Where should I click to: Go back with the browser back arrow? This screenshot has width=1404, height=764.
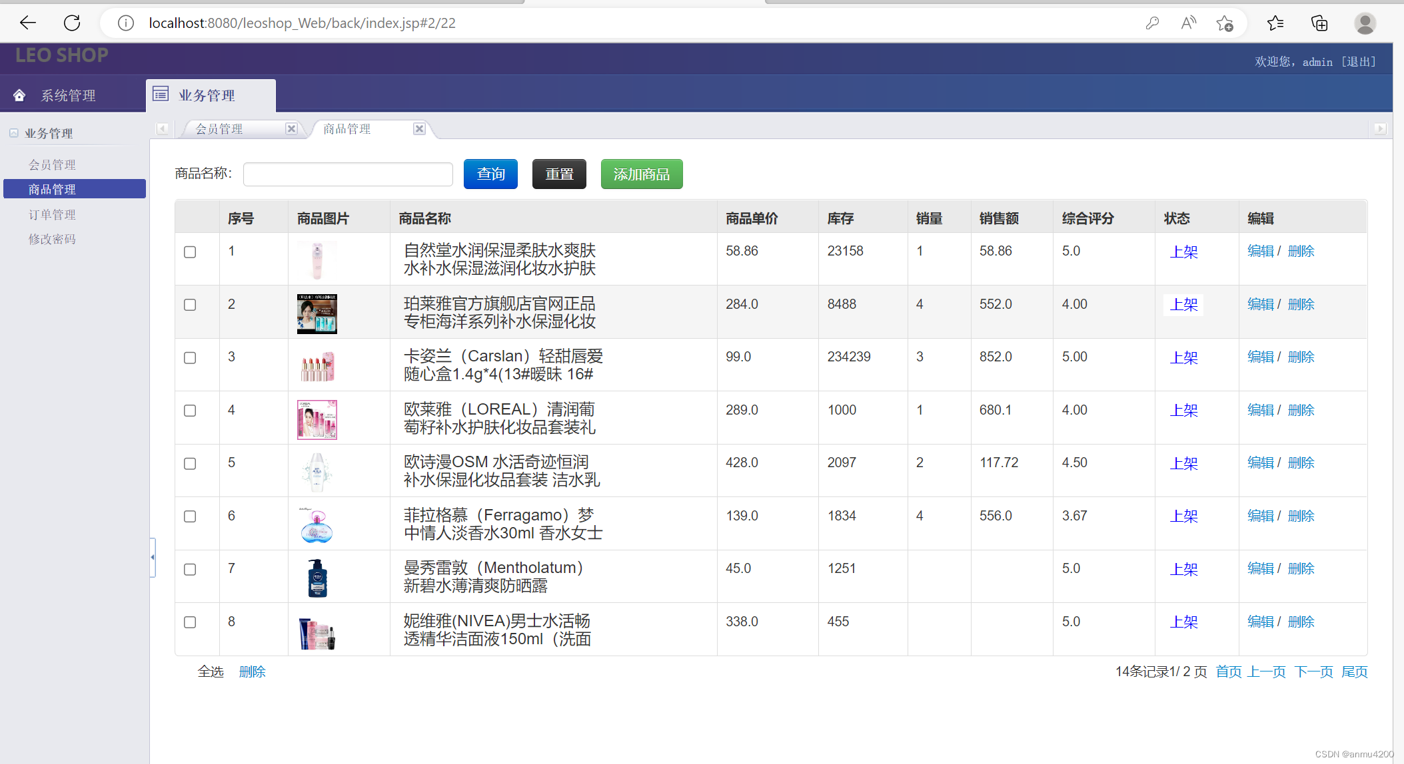28,23
